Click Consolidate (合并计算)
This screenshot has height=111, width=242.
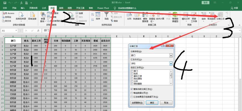160,16
